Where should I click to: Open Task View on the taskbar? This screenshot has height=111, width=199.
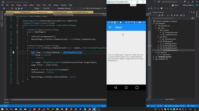[x=11, y=109]
